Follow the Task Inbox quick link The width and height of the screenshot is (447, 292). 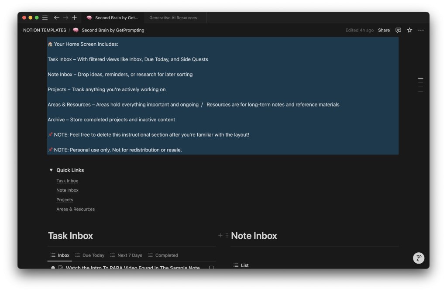(67, 181)
